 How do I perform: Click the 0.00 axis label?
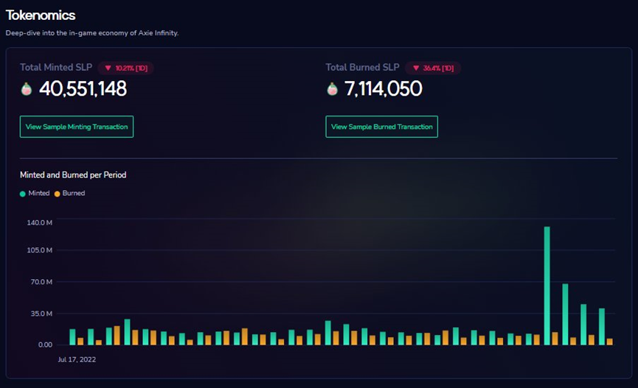click(45, 345)
